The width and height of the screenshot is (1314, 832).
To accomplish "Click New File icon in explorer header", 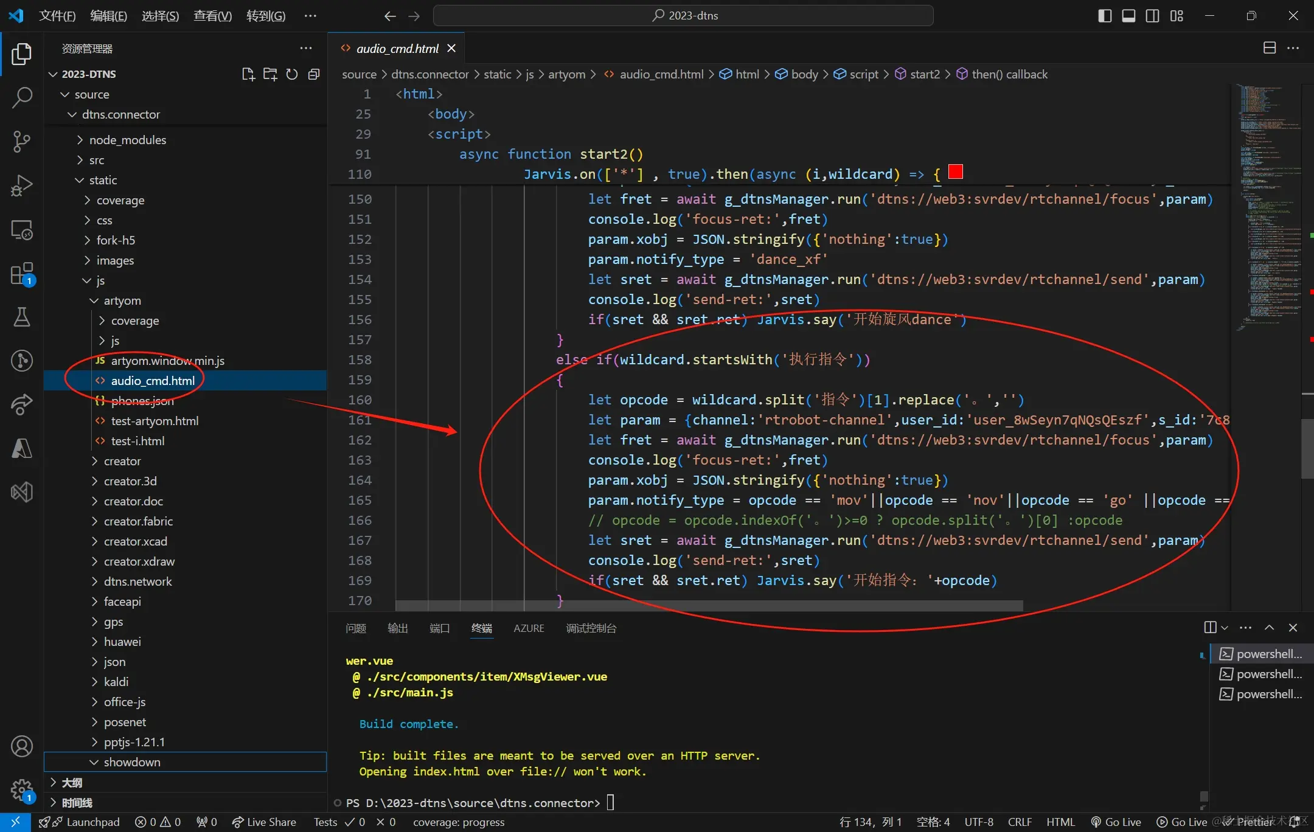I will click(x=248, y=74).
